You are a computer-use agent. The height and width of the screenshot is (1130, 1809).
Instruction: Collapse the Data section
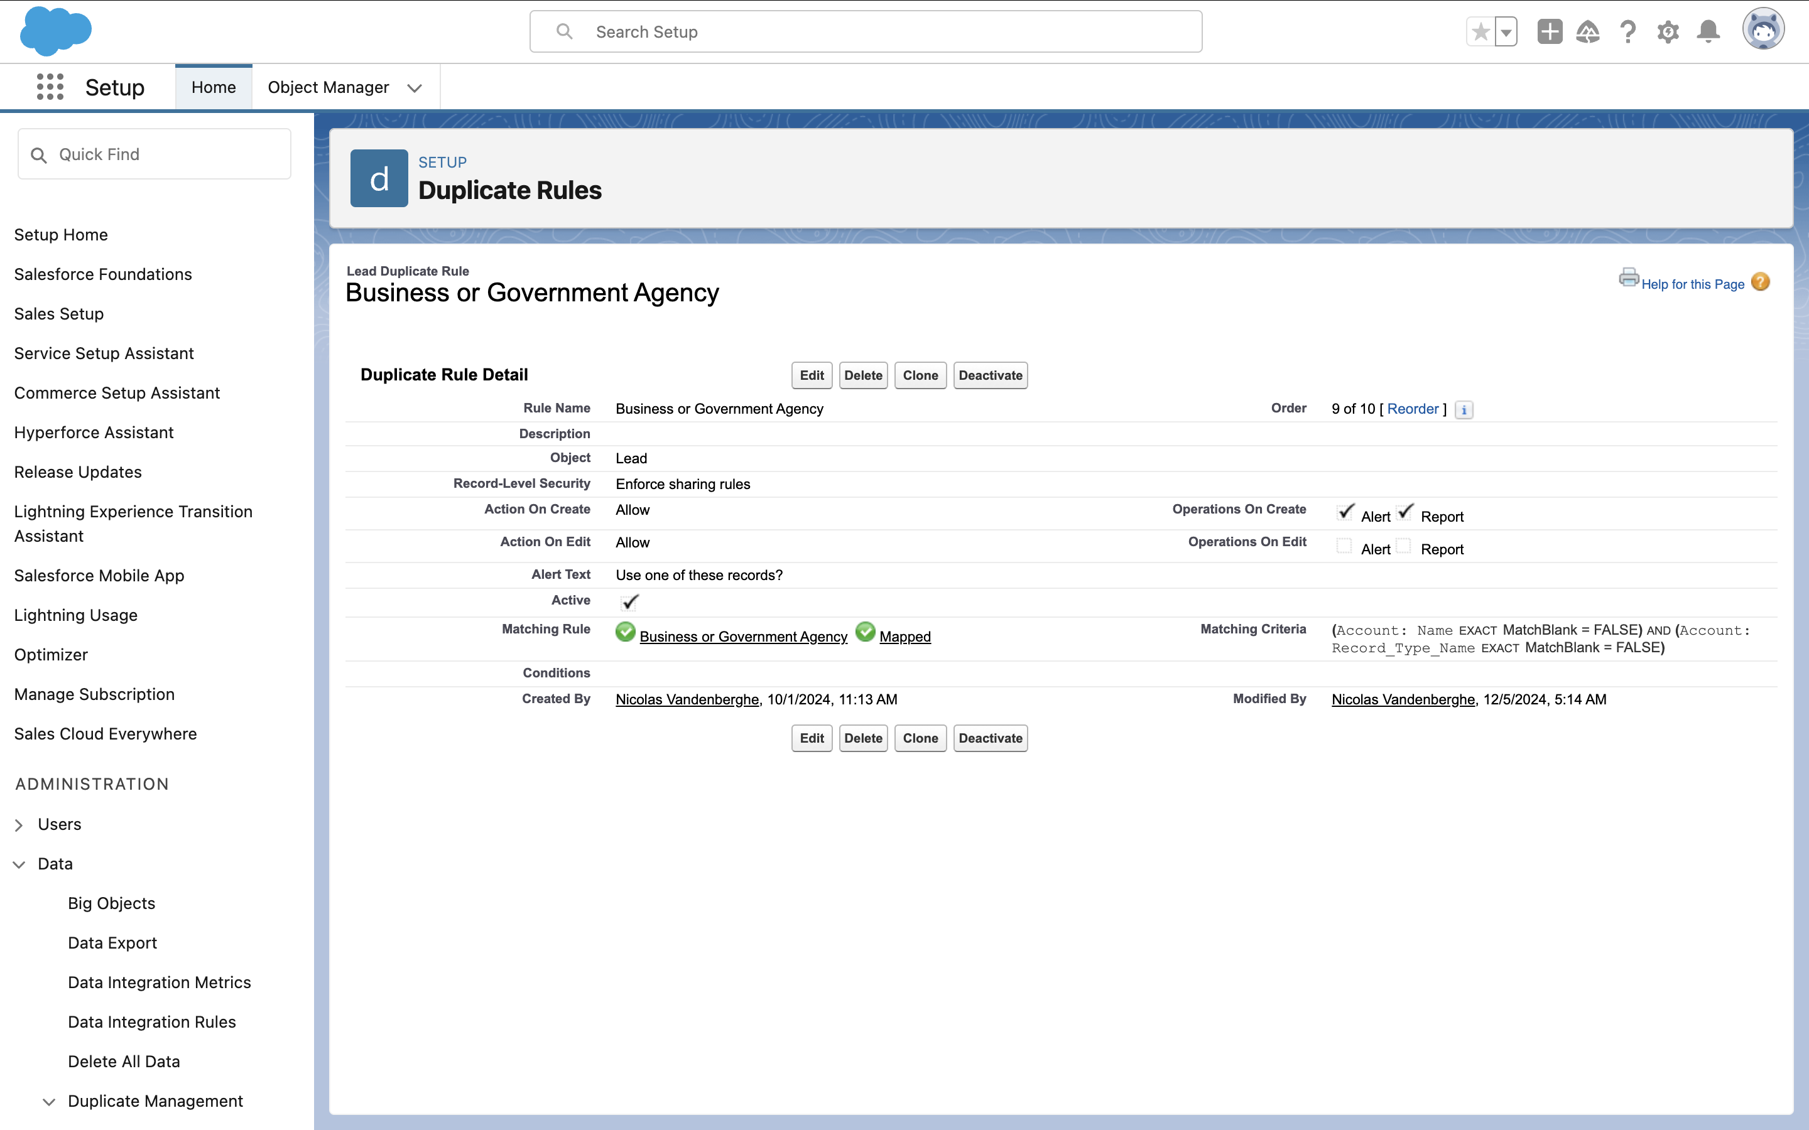pyautogui.click(x=19, y=864)
